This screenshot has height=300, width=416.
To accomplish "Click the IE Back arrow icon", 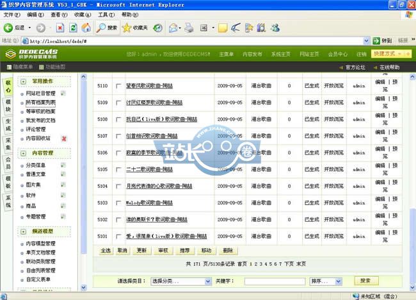I will 8,28.
